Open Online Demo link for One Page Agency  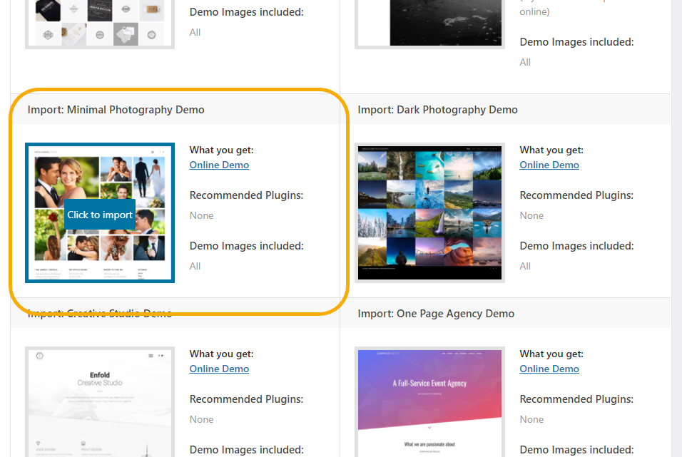(x=549, y=369)
